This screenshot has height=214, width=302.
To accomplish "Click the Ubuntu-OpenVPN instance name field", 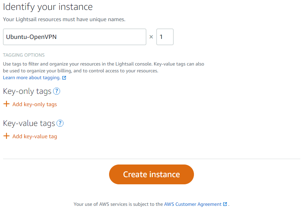I will coord(74,37).
